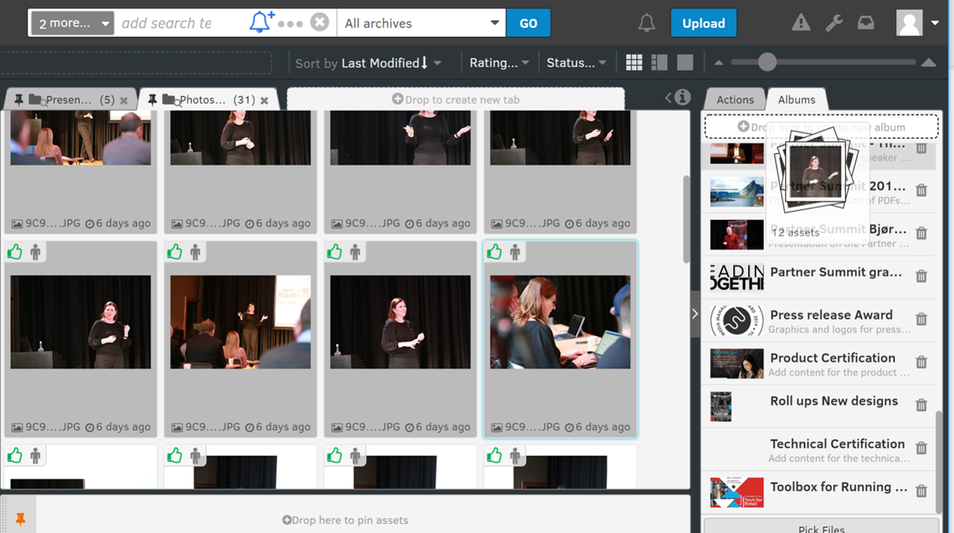This screenshot has height=533, width=954.
Task: Click the person icon on the laptop photo
Action: [515, 253]
